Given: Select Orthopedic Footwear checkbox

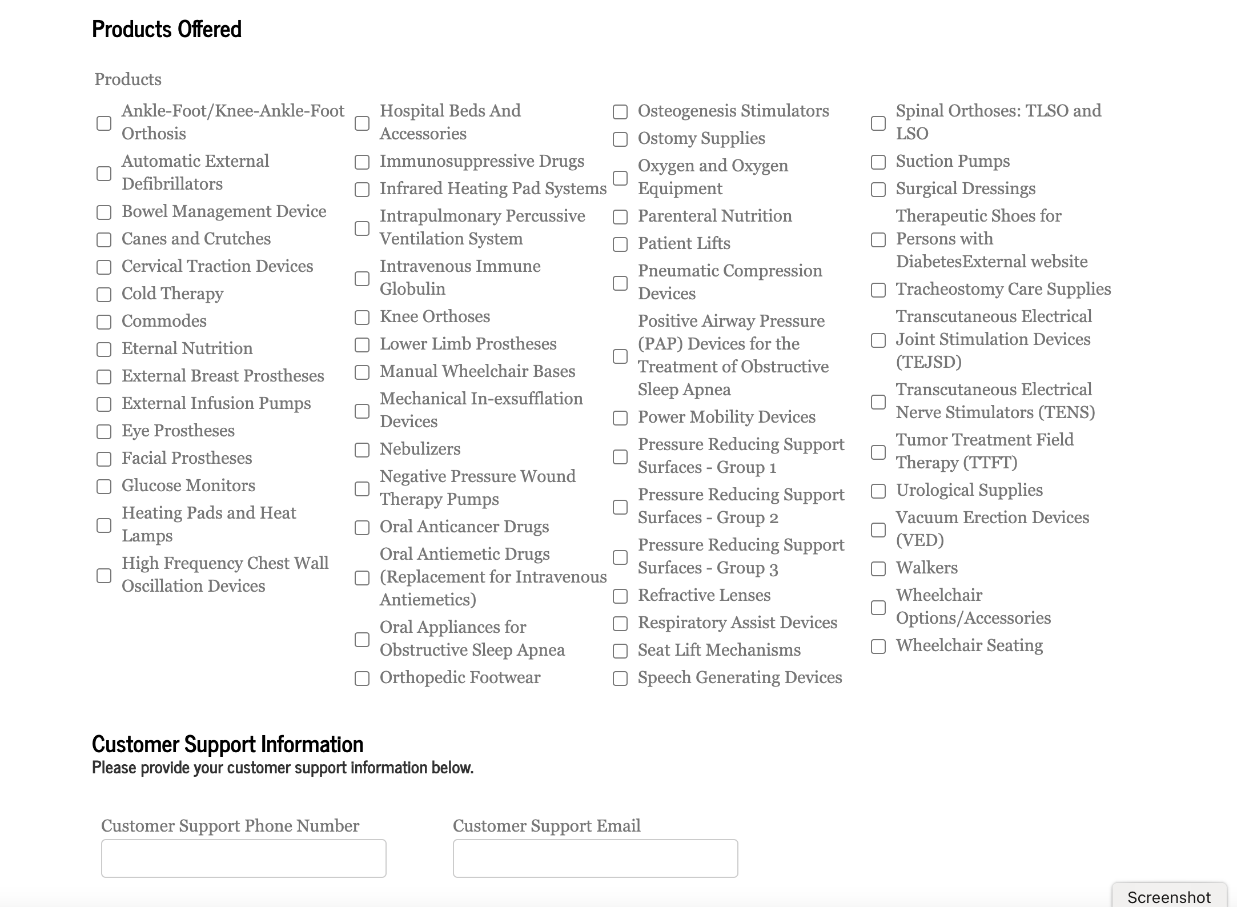Looking at the screenshot, I should (x=362, y=679).
